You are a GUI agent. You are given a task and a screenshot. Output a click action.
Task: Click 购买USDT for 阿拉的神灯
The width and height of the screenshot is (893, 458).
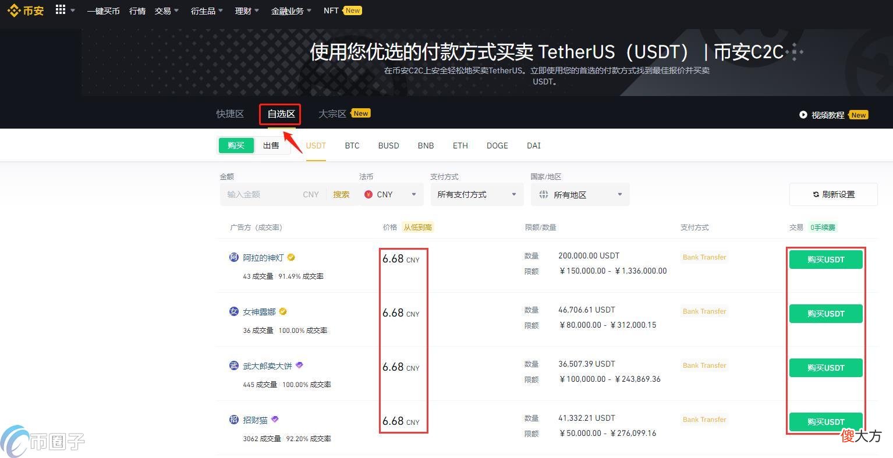[x=825, y=260]
